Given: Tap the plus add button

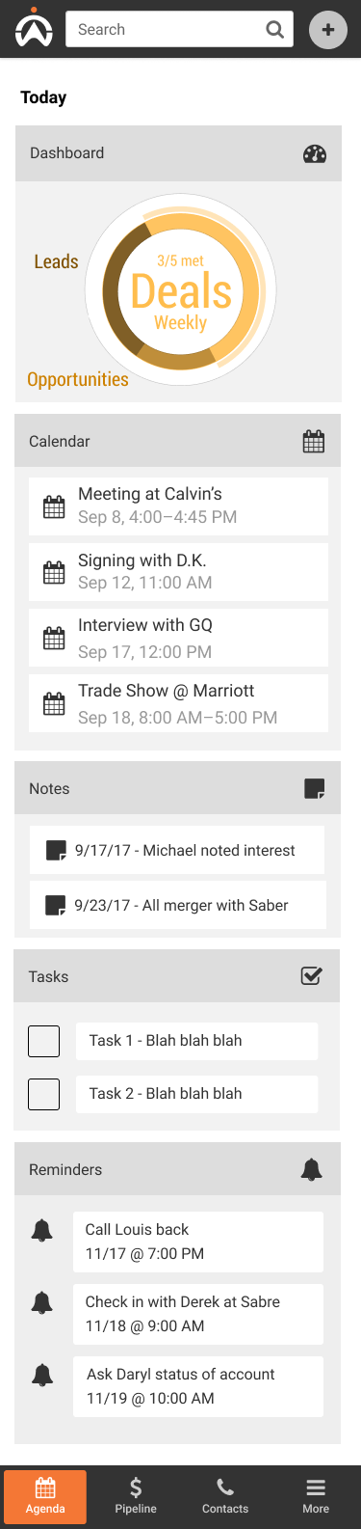Looking at the screenshot, I should click(x=328, y=30).
